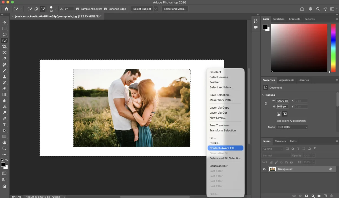Select the Eyedropper tool
Viewport: 339px width, 198px height.
point(4,59)
